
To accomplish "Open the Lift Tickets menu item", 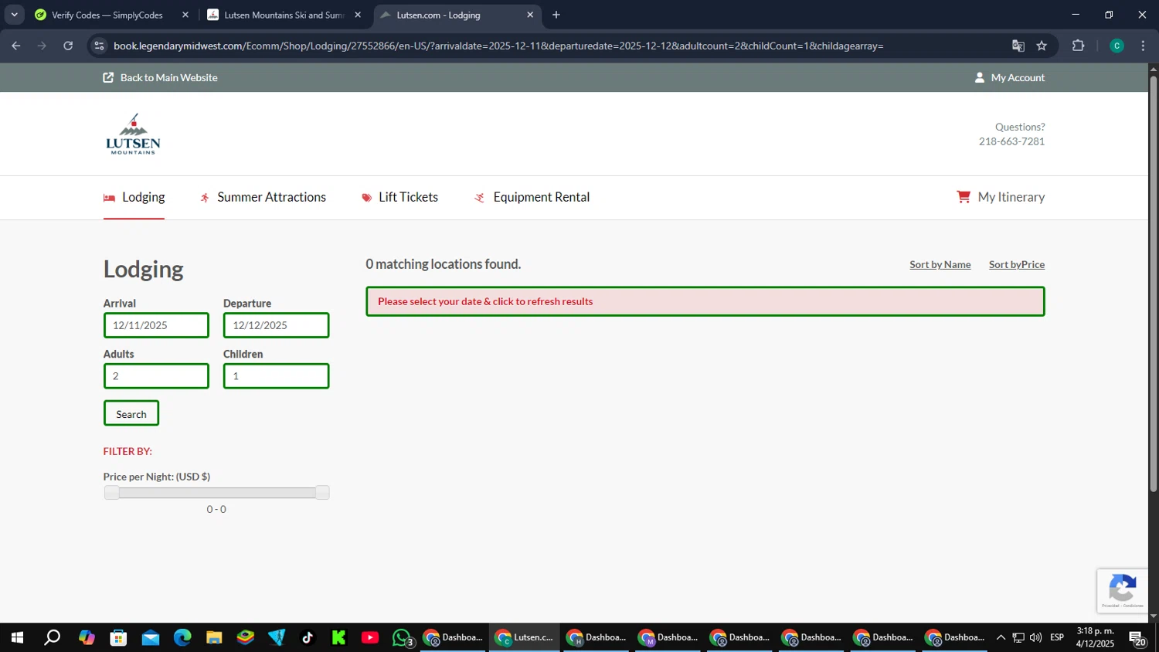I will (408, 197).
